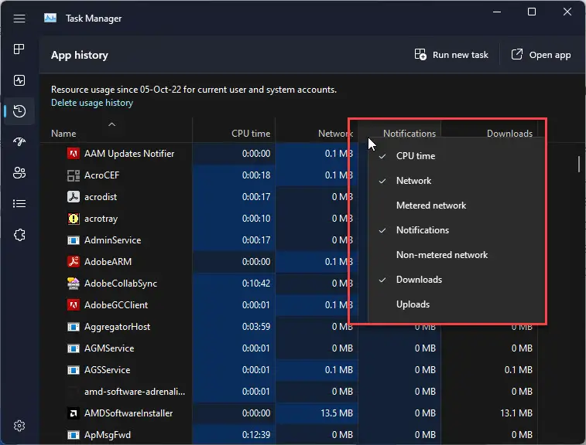Viewport: 586px width, 445px height.
Task: Open the Startup apps sidebar icon
Action: click(x=19, y=141)
